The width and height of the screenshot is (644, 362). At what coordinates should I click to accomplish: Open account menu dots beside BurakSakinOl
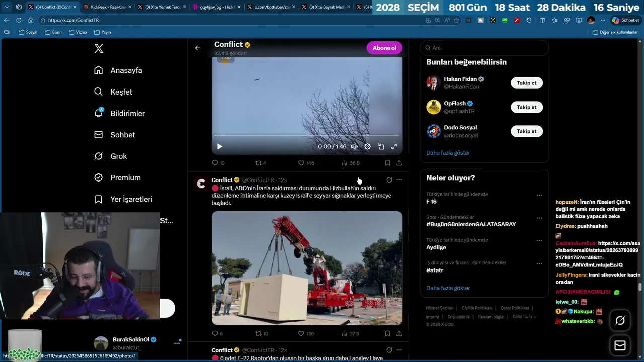(x=177, y=343)
